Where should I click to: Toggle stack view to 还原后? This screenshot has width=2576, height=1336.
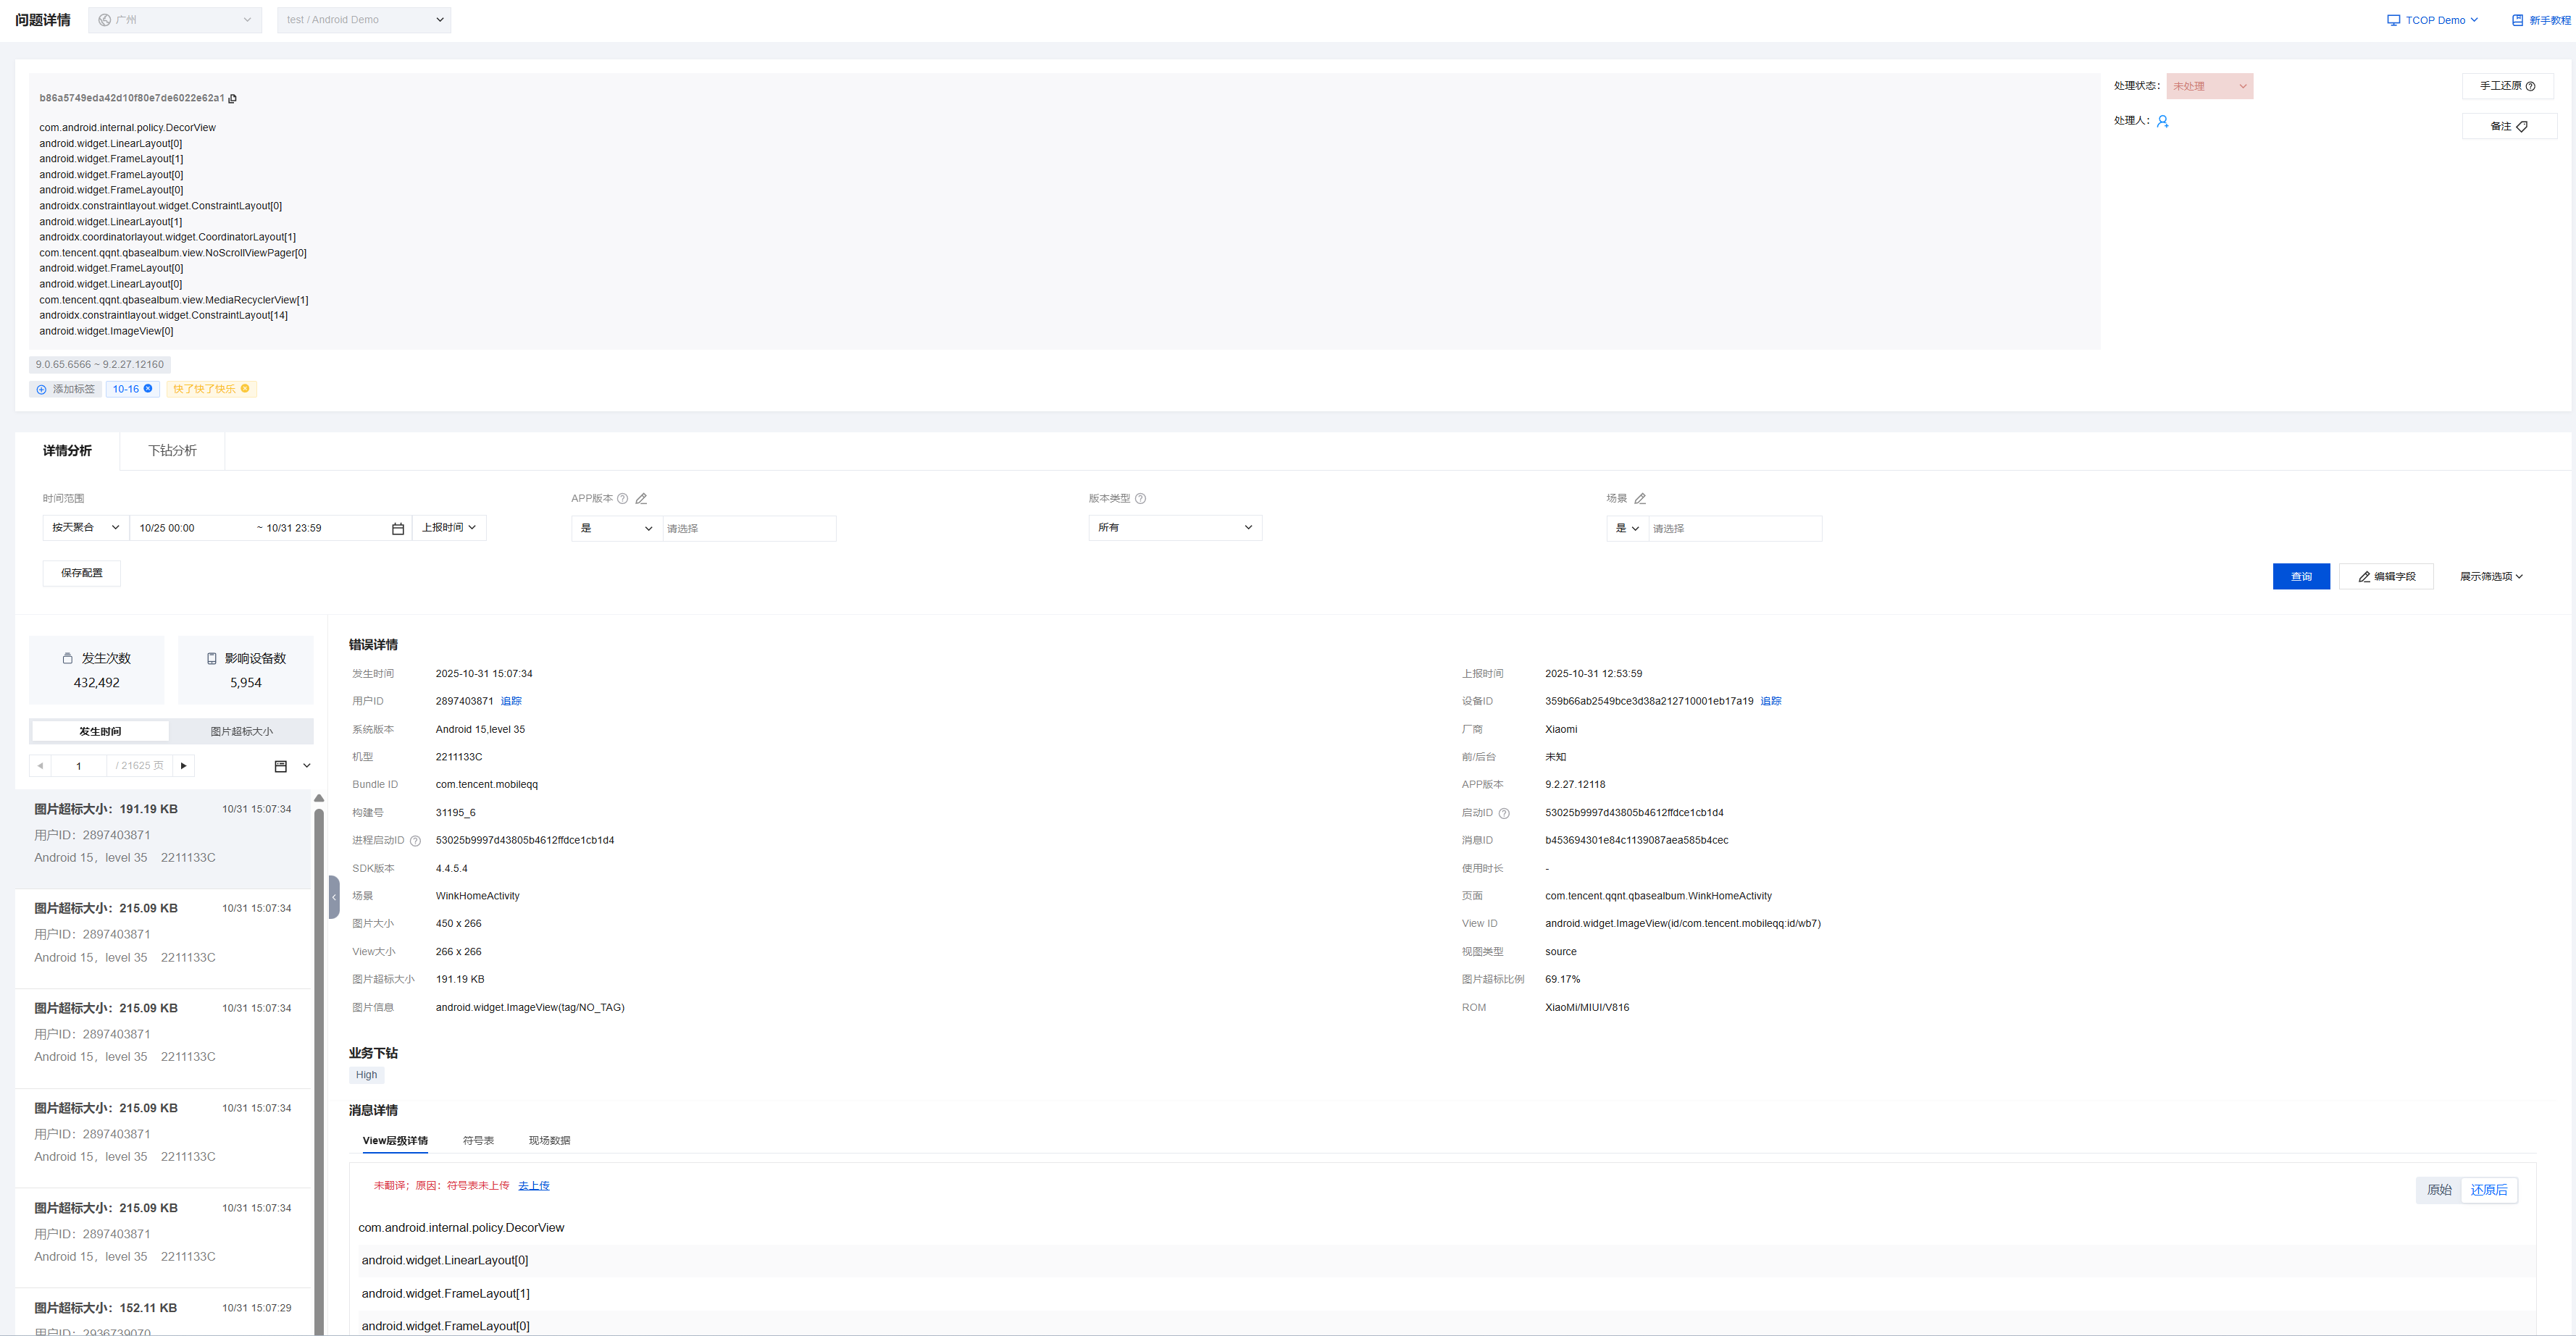[x=2488, y=1189]
